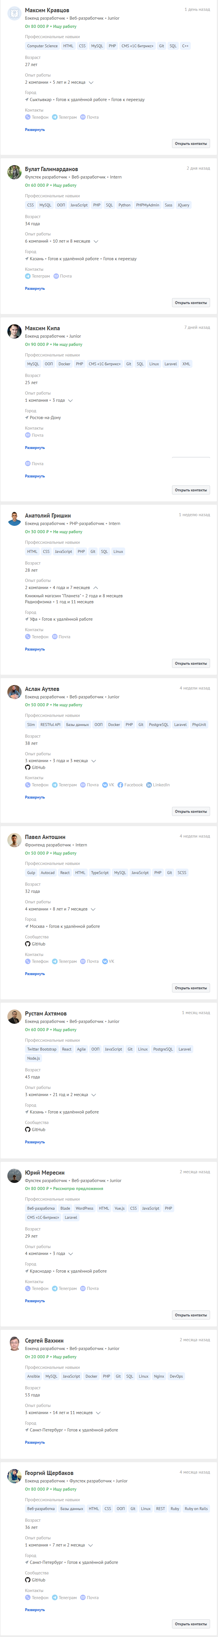Viewport: 218px width, 1637px height.
Task: Collapse Анатолий Гришин's work experience list
Action: (x=96, y=588)
